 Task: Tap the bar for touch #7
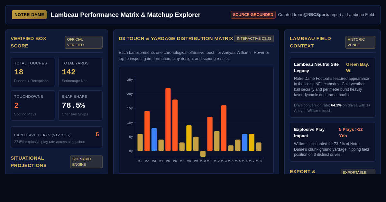coord(182,147)
